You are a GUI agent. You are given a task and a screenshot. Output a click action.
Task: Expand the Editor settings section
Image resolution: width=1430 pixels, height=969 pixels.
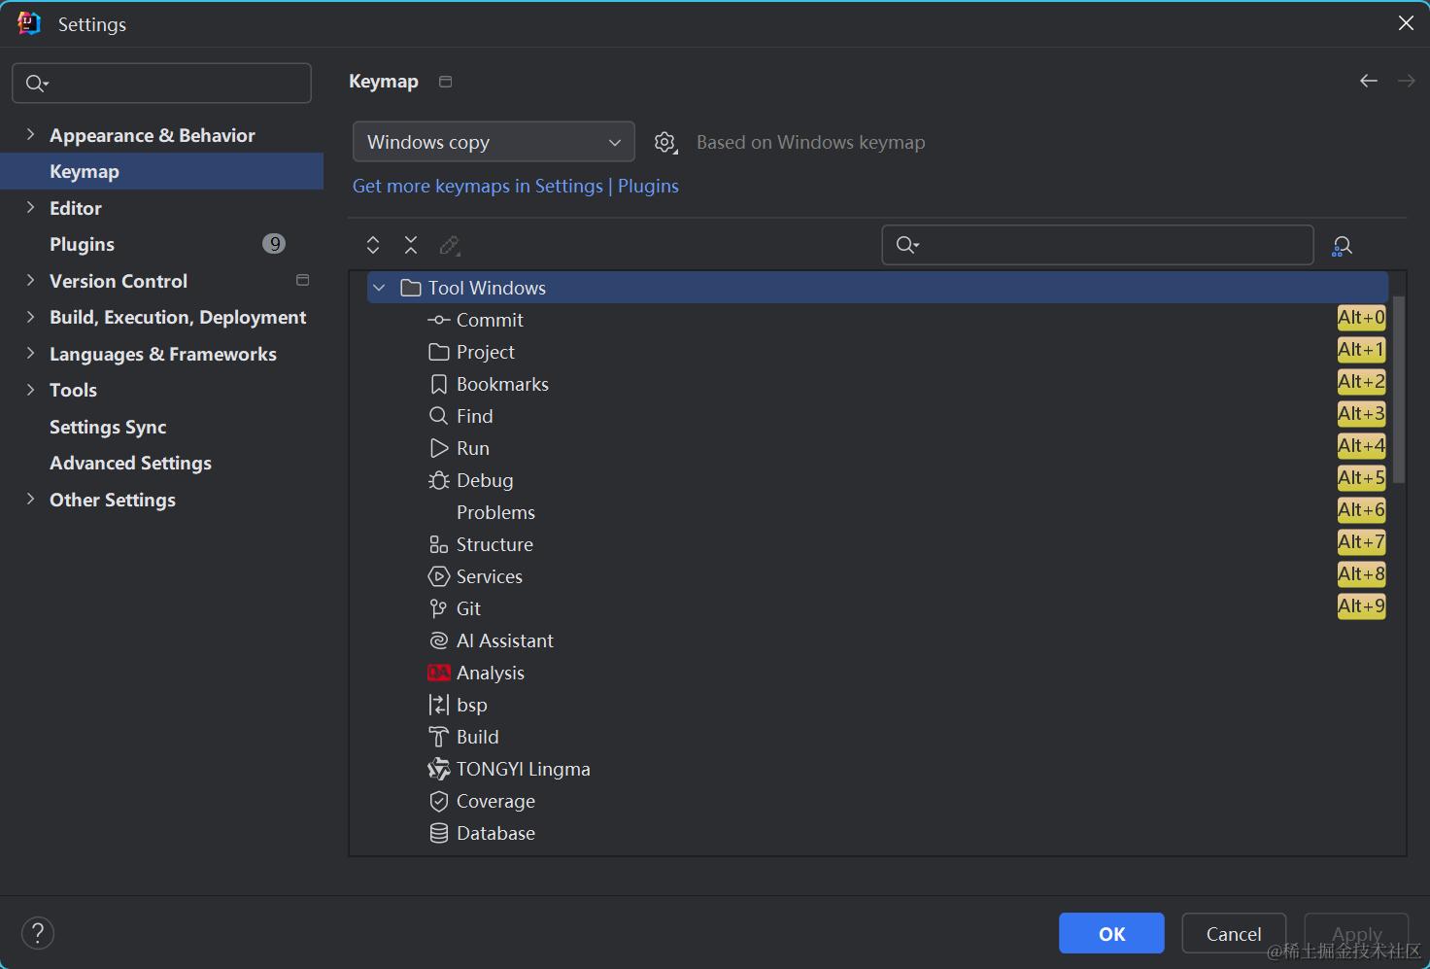[30, 208]
